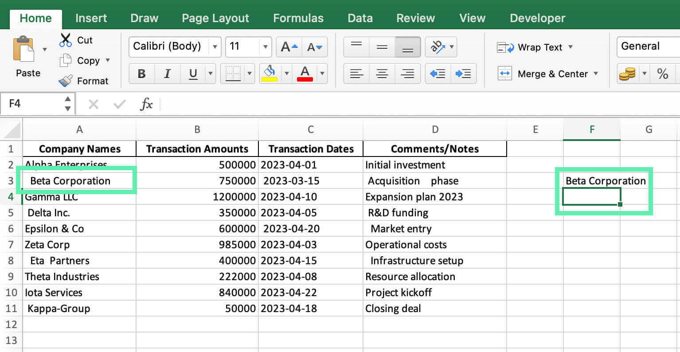The height and width of the screenshot is (352, 680).
Task: Decrease font size with small A
Action: tap(315, 47)
